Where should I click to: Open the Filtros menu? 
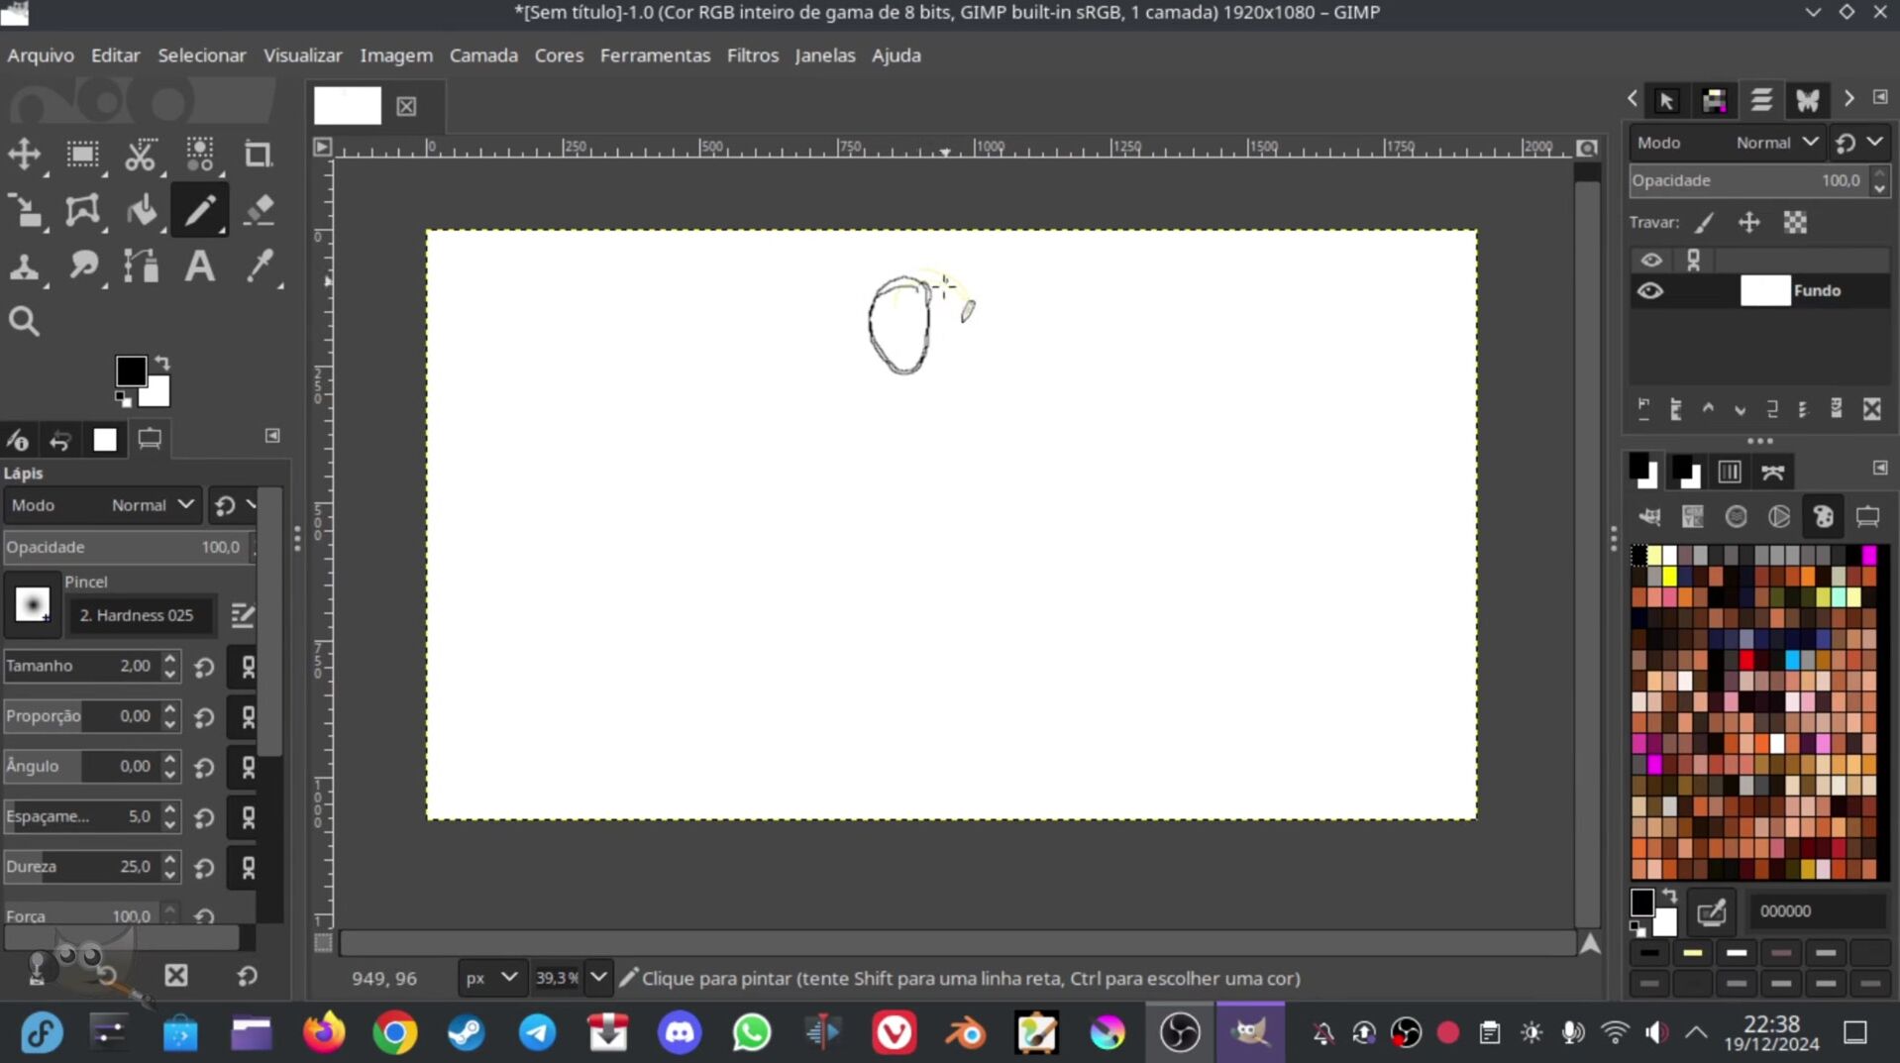click(x=753, y=55)
